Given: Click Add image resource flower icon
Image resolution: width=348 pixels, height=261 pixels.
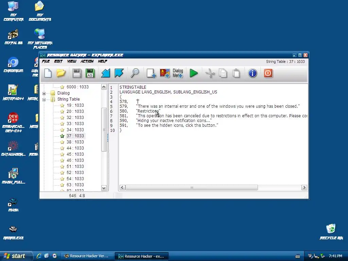Looking at the screenshot, I should (x=165, y=73).
